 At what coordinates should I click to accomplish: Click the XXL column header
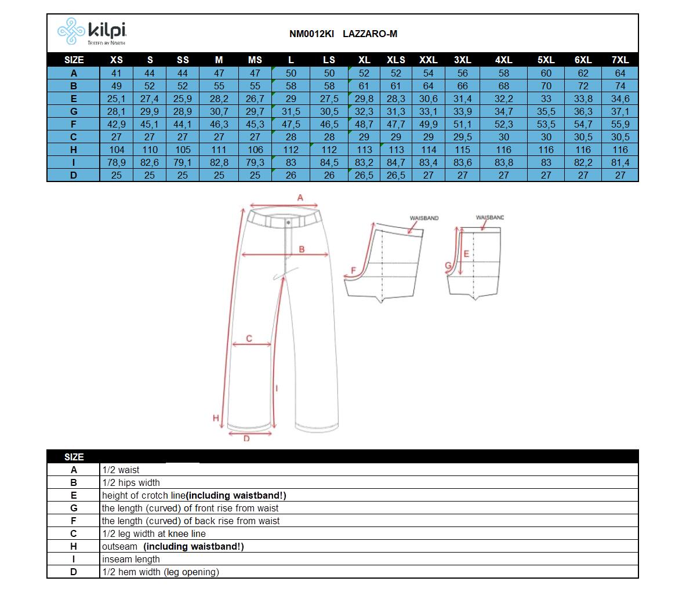coord(429,60)
